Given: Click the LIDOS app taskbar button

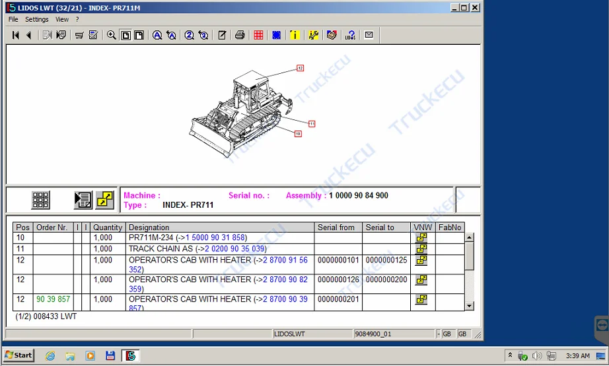Looking at the screenshot, I should point(131,355).
